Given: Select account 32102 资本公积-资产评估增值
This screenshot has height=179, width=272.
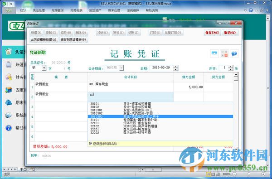Looking at the screenshot, I should click(x=160, y=126).
